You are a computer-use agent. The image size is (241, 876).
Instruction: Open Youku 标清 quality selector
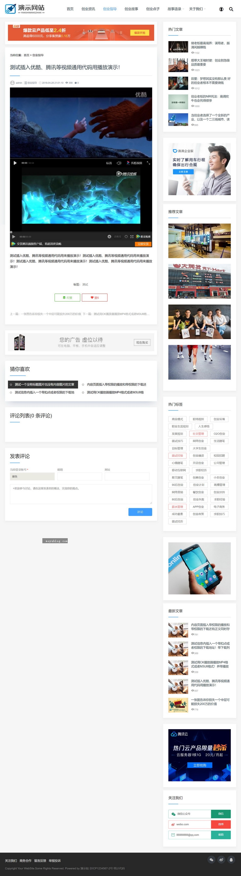click(x=109, y=163)
